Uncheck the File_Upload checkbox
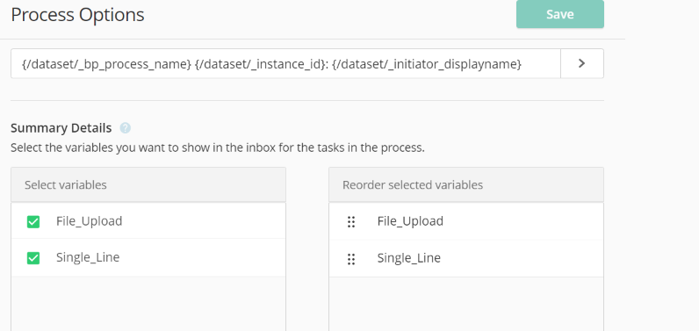 click(x=33, y=221)
